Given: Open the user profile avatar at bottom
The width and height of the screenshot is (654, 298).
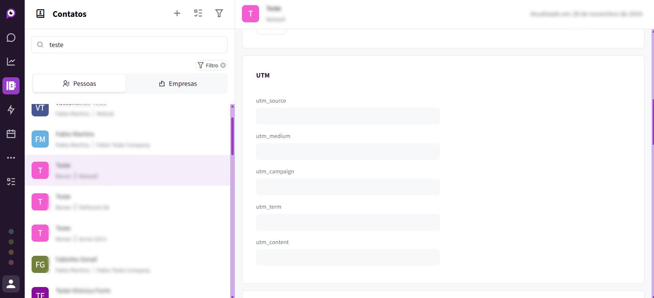Looking at the screenshot, I should point(11,284).
